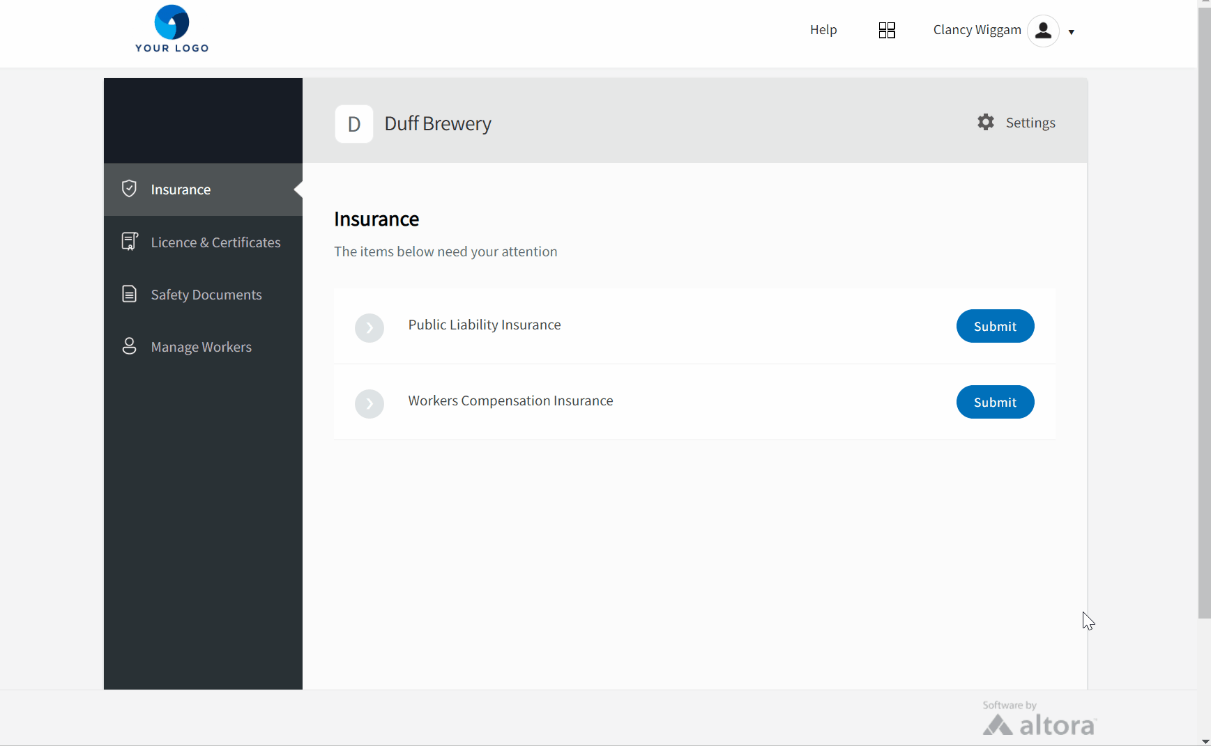1211x746 pixels.
Task: Click the Your Logo image
Action: [x=172, y=29]
